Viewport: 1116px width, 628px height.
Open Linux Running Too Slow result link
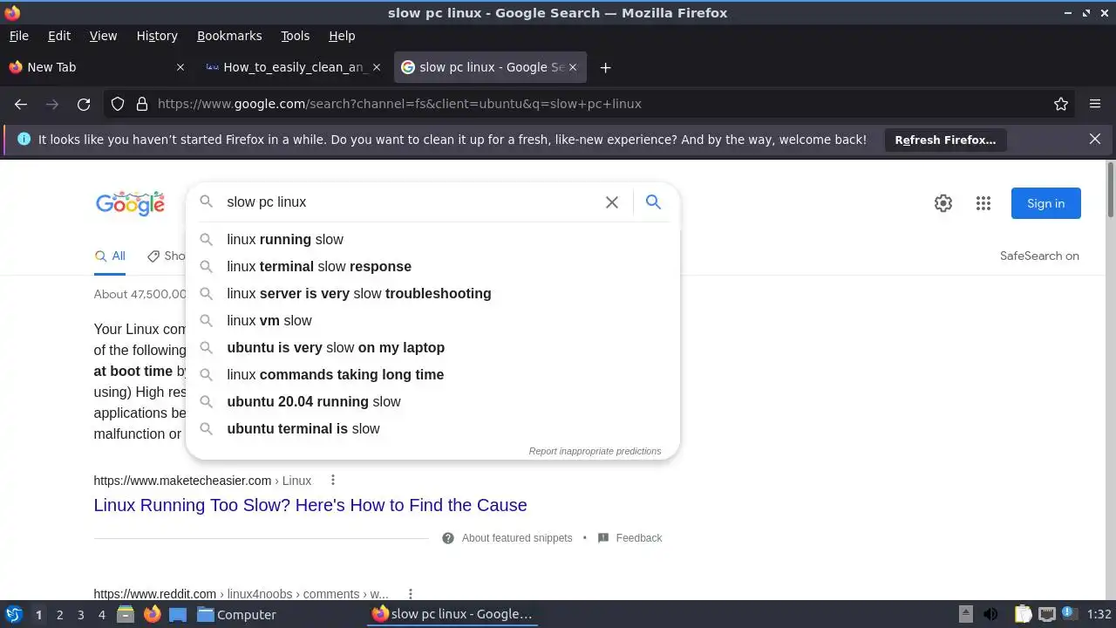(310, 505)
